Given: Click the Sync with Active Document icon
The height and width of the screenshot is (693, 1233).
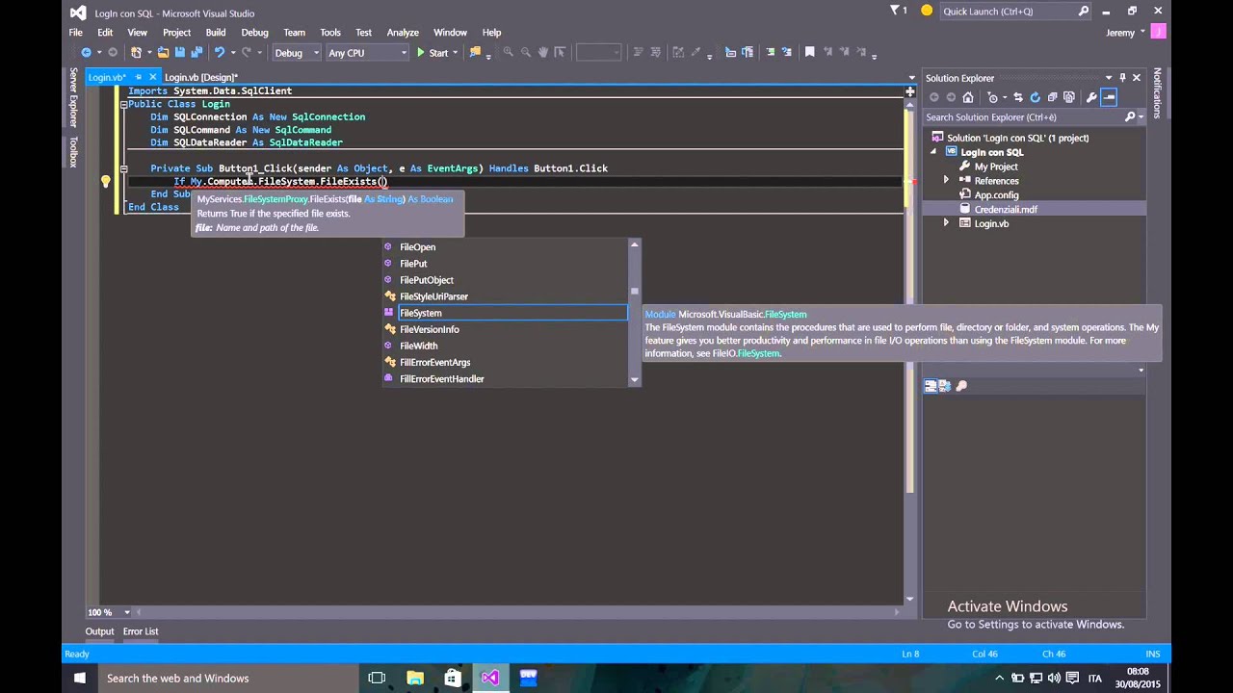Looking at the screenshot, I should point(1017,97).
